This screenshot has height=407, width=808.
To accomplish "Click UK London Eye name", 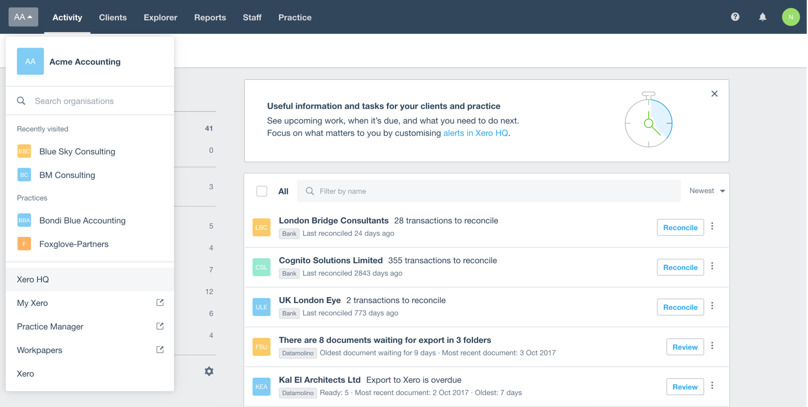I will (x=310, y=300).
